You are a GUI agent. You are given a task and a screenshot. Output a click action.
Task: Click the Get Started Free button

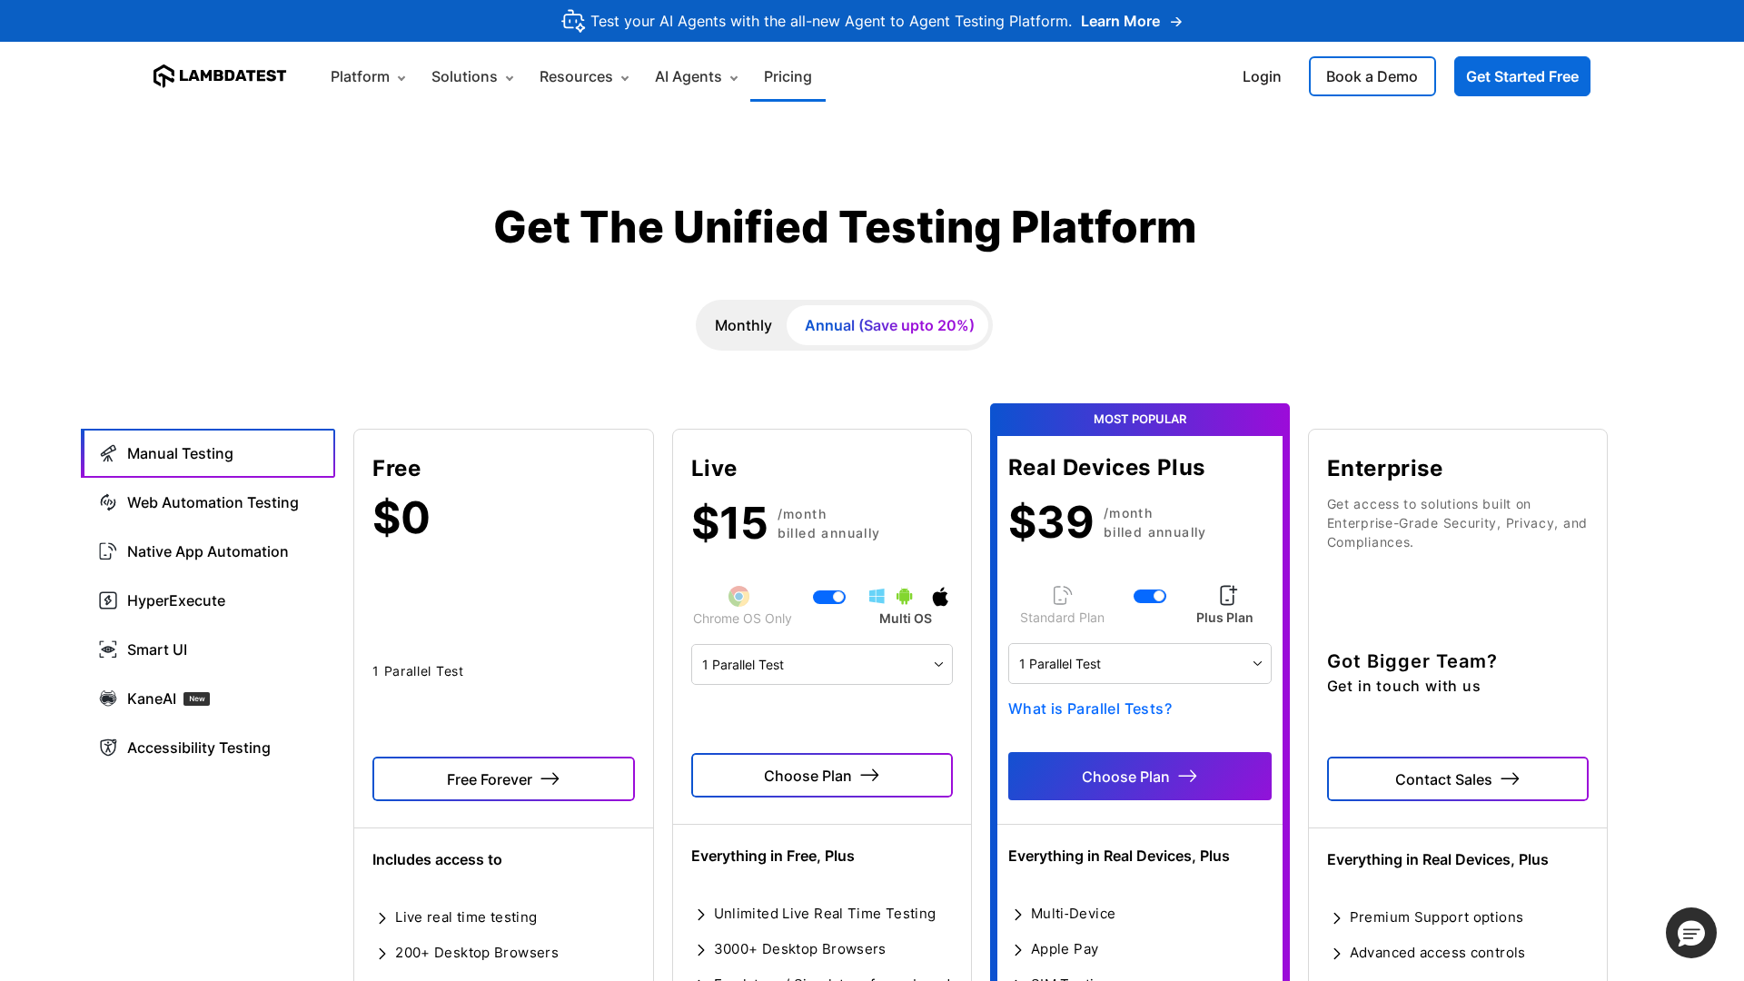[1521, 76]
